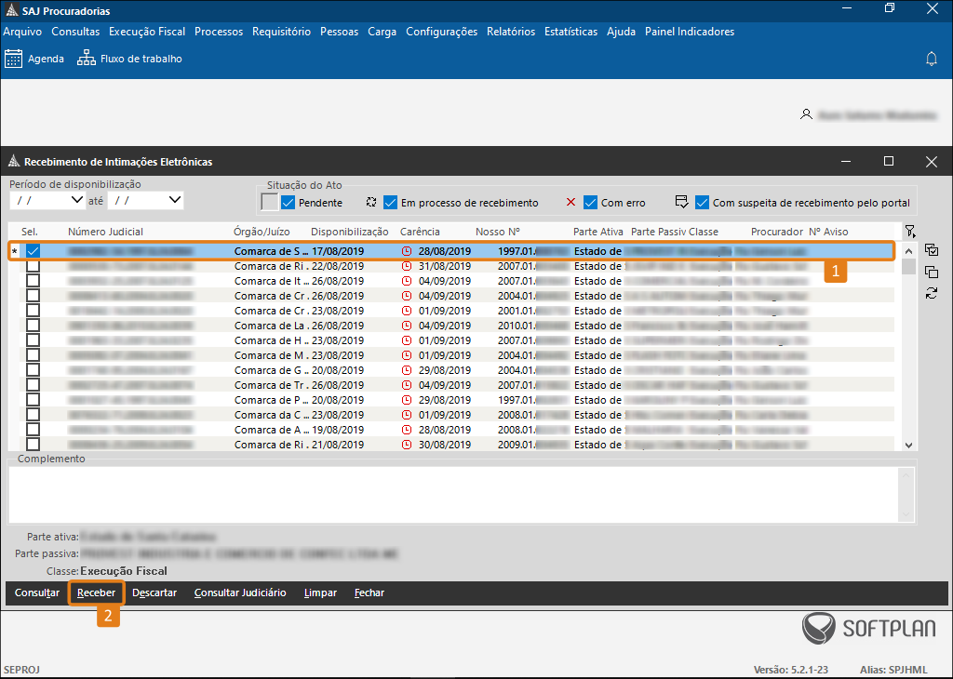Click the notifications bell icon
Screen dimensions: 953x679
pyautogui.click(x=931, y=59)
